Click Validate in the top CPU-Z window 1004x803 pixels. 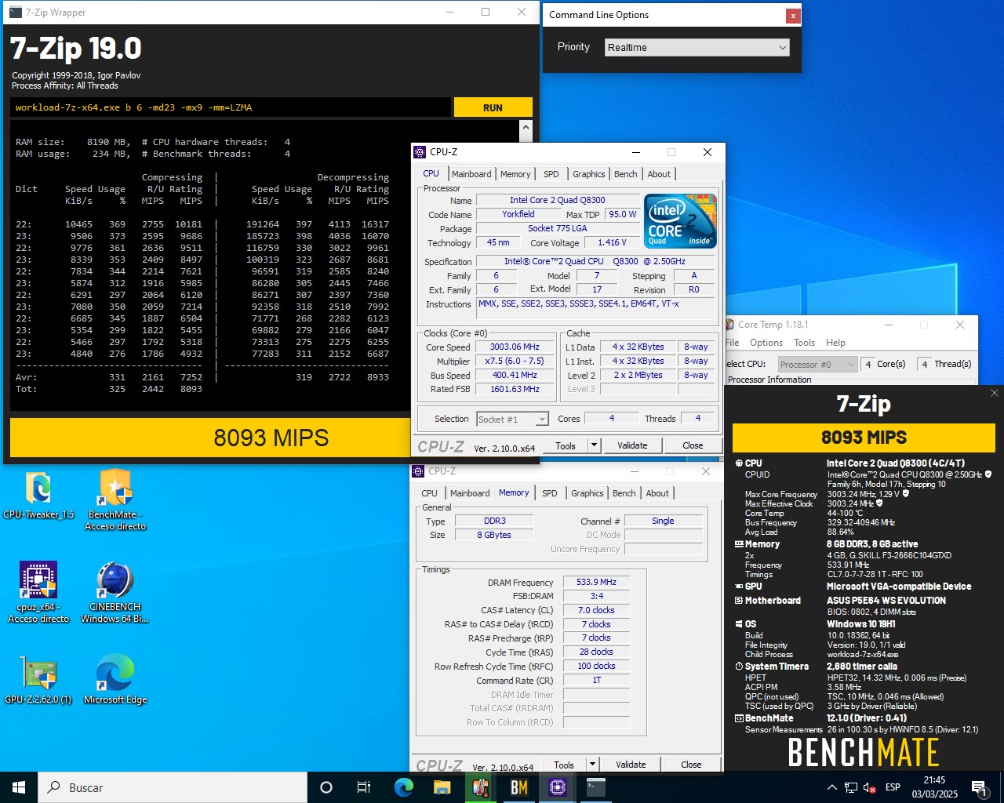point(632,445)
